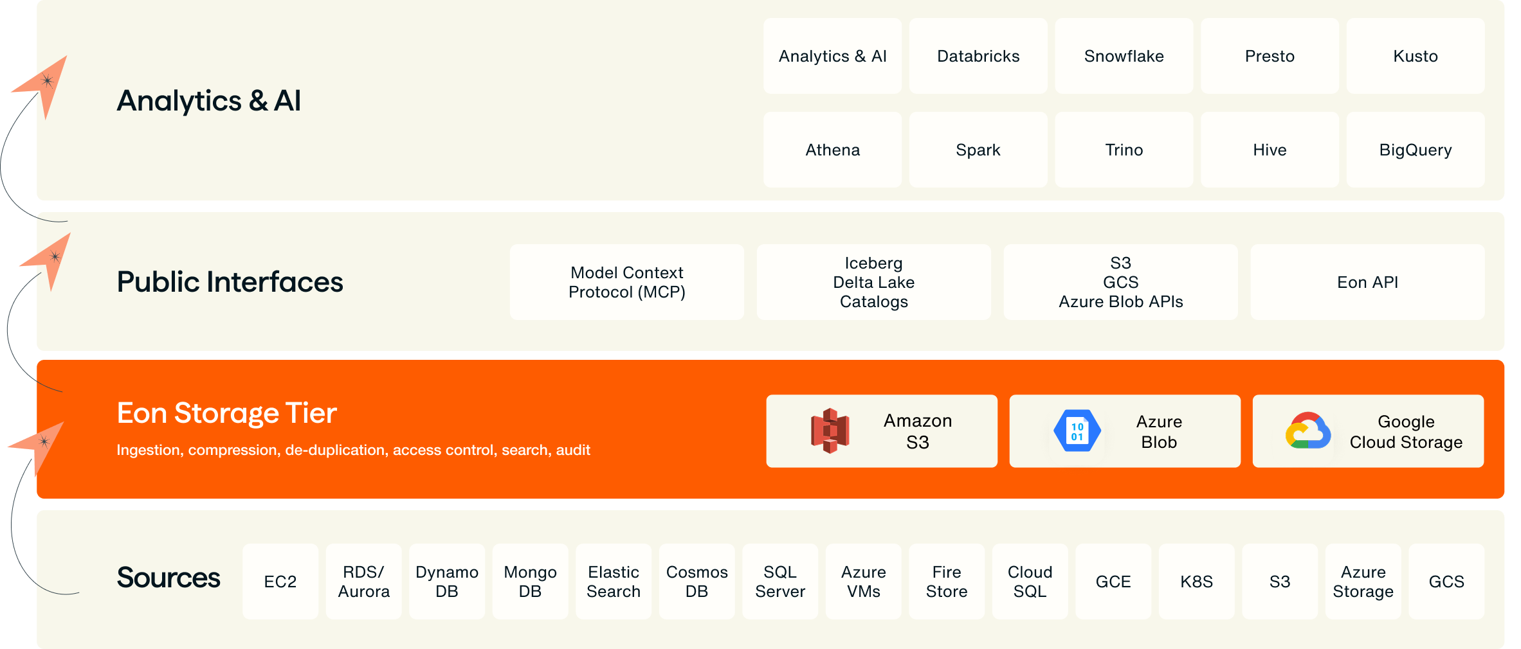Choose the Iceberg Delta Lake Catalogs box
1521x649 pixels.
(x=873, y=282)
